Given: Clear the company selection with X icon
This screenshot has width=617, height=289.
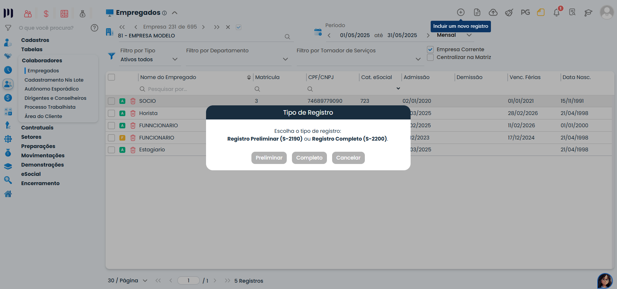Looking at the screenshot, I should click(228, 27).
